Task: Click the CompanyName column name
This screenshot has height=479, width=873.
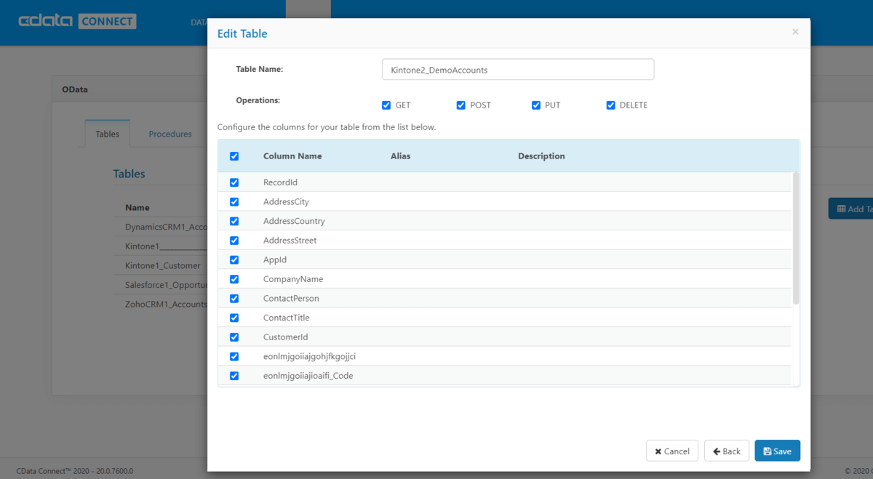Action: tap(293, 279)
